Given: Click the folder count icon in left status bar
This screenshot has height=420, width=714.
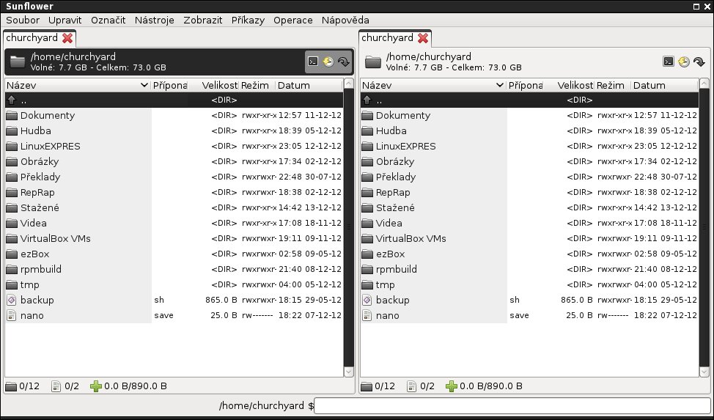Looking at the screenshot, I should click(x=11, y=387).
